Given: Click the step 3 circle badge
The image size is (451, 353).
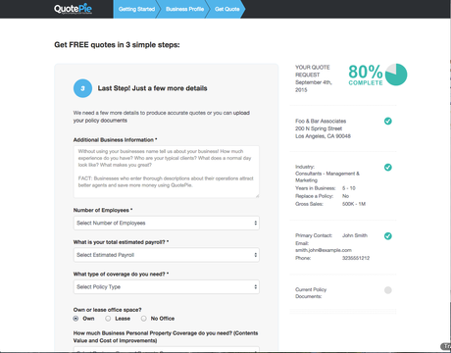Looking at the screenshot, I should pyautogui.click(x=82, y=88).
